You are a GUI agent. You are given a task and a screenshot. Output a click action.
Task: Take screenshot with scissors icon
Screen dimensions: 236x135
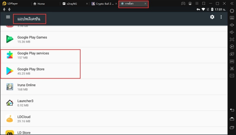232,69
